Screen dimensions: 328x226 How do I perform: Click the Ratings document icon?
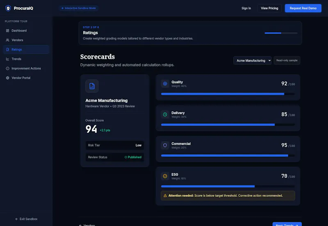pyautogui.click(x=7, y=49)
